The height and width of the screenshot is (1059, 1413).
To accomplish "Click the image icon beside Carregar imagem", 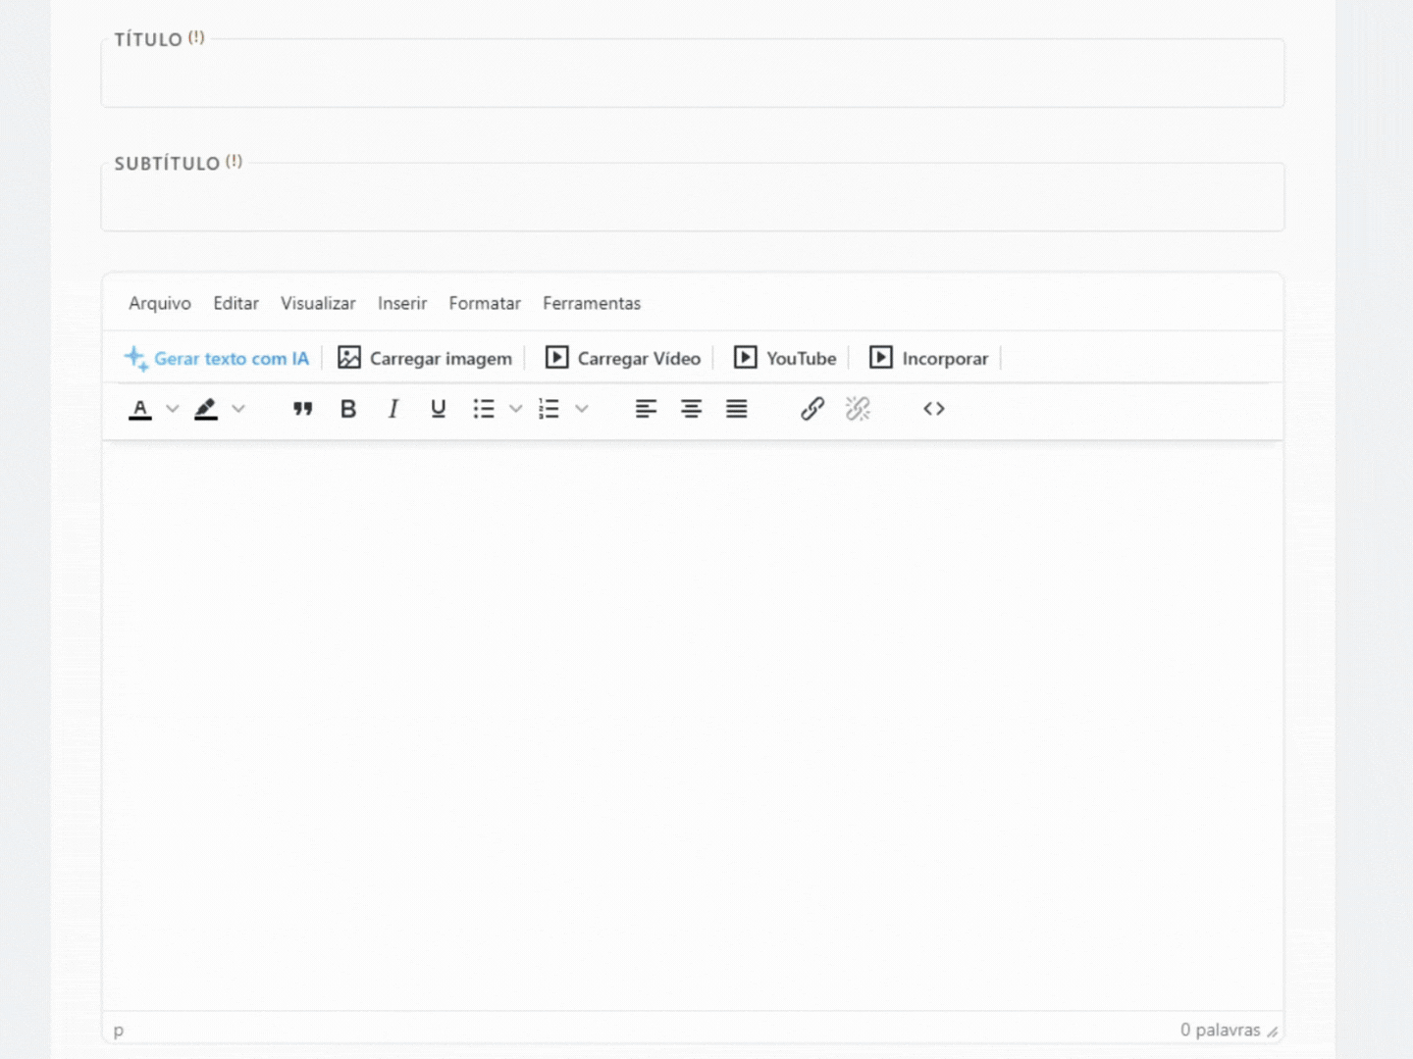I will pyautogui.click(x=349, y=358).
